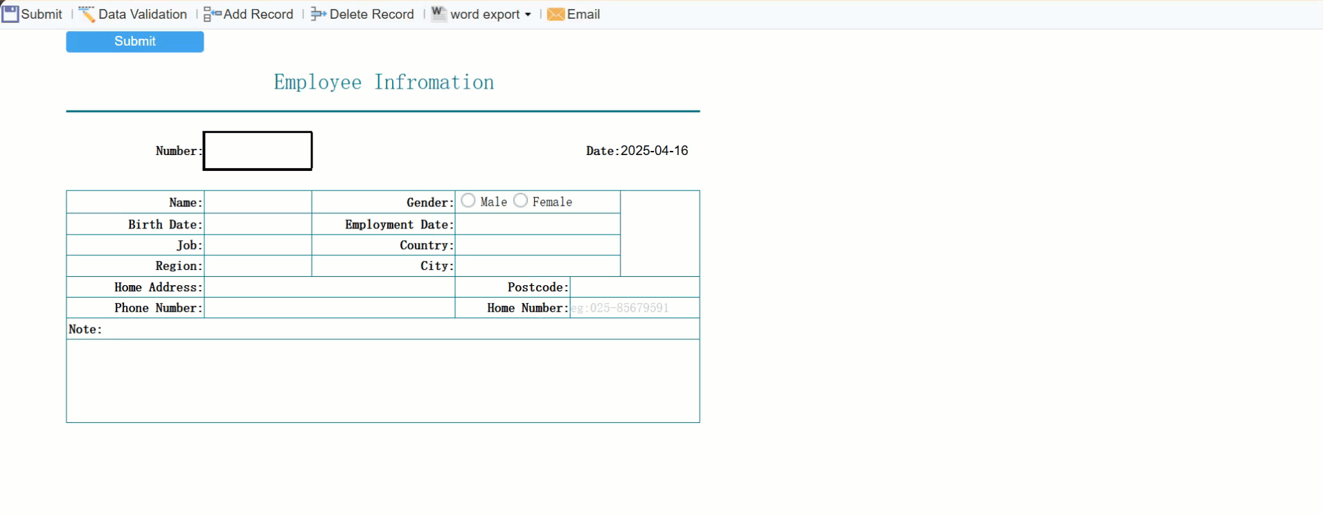Click the City input field

coord(538,266)
